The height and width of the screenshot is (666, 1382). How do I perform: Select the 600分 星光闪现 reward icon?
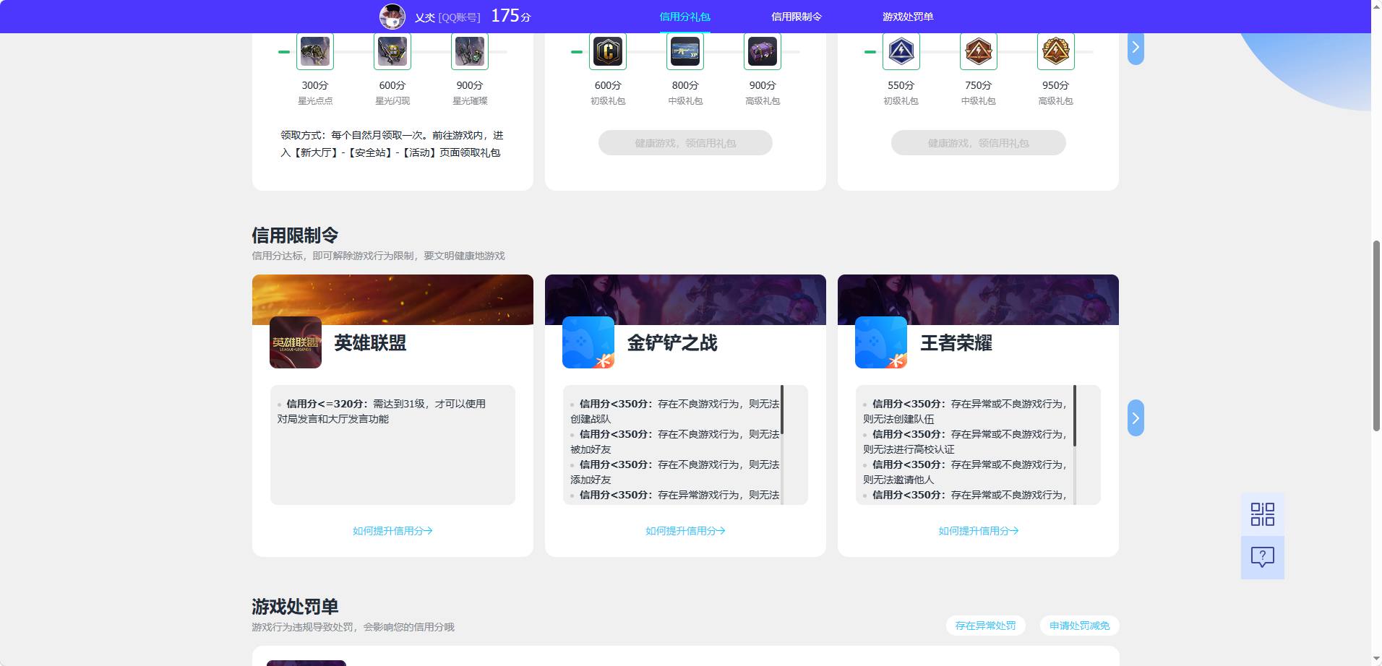coord(392,51)
